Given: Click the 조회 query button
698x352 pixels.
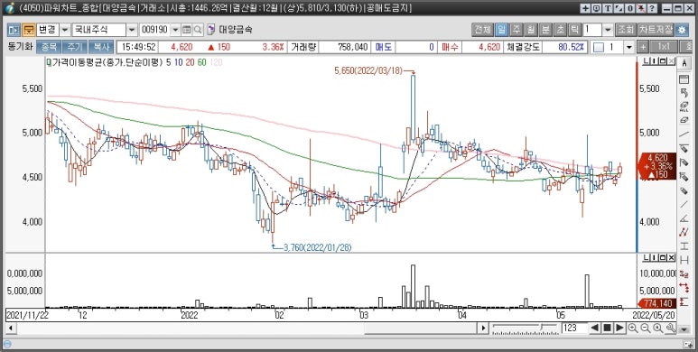Looking at the screenshot, I should 625,30.
